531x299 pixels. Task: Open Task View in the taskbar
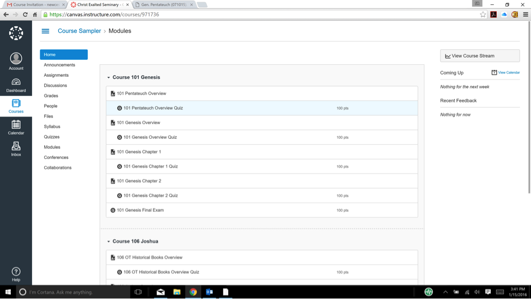point(138,292)
